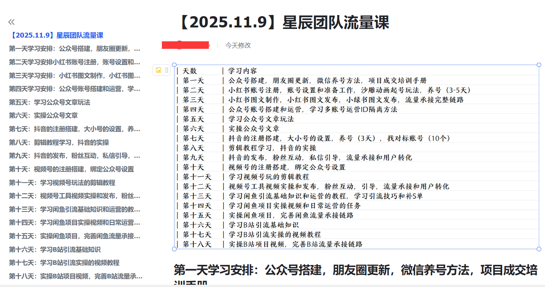Screen dimensions: 545x287
Task: Navigate to 第十一天：学习视频号玩法的剪辑教程
Action: [62, 183]
